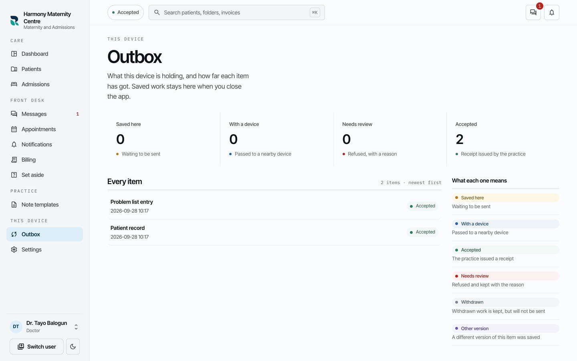The height and width of the screenshot is (361, 577).
Task: Click the Switch user button
Action: [x=36, y=347]
